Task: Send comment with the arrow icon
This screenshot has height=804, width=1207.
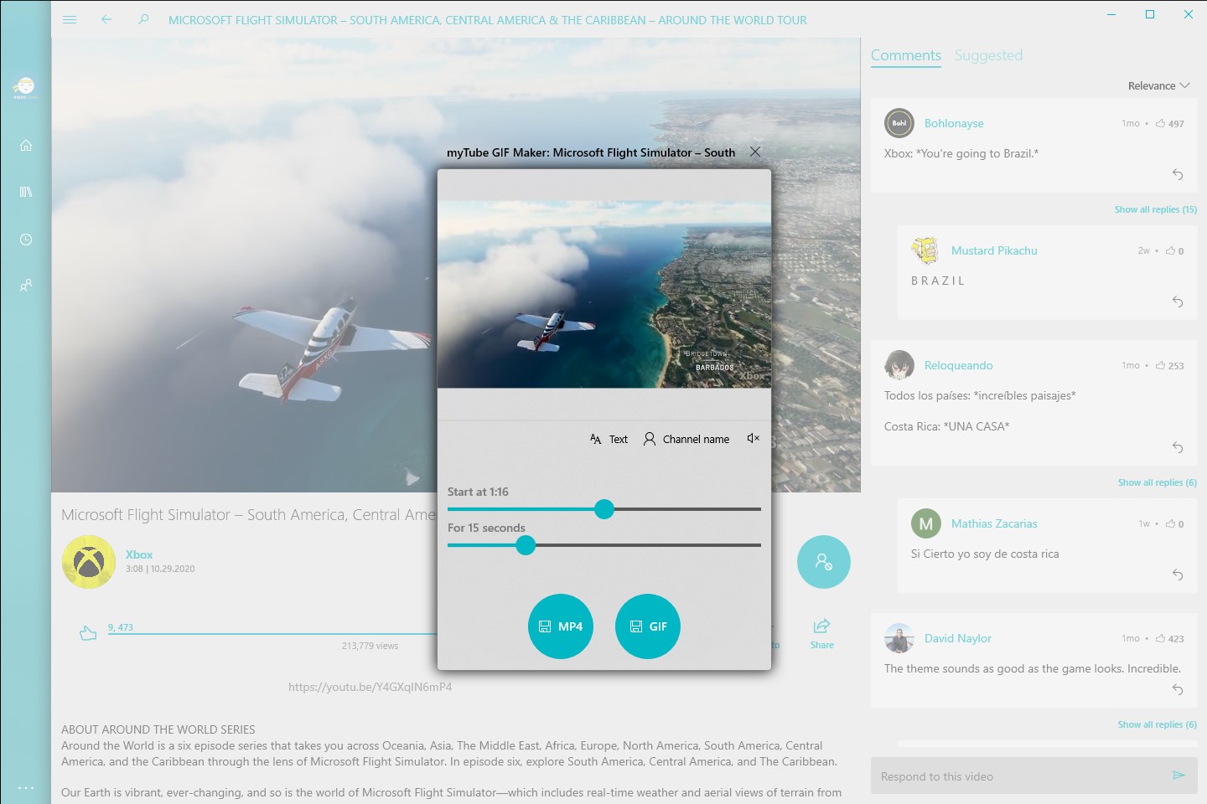Action: point(1179,776)
